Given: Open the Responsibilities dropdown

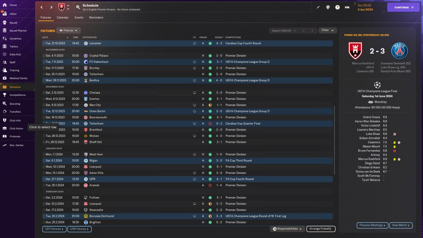Looking at the screenshot, I should (x=287, y=229).
